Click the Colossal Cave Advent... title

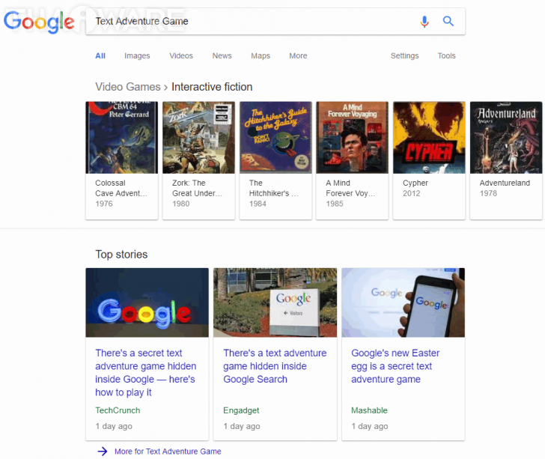(x=121, y=188)
